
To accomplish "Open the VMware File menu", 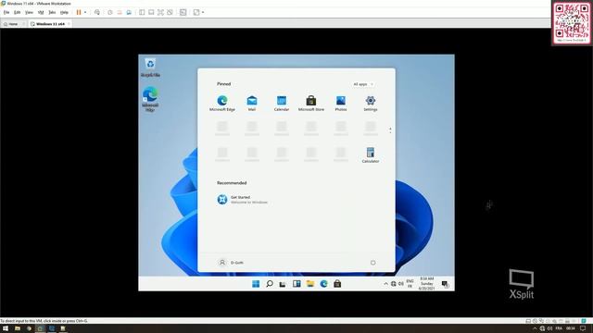I will pyautogui.click(x=6, y=12).
